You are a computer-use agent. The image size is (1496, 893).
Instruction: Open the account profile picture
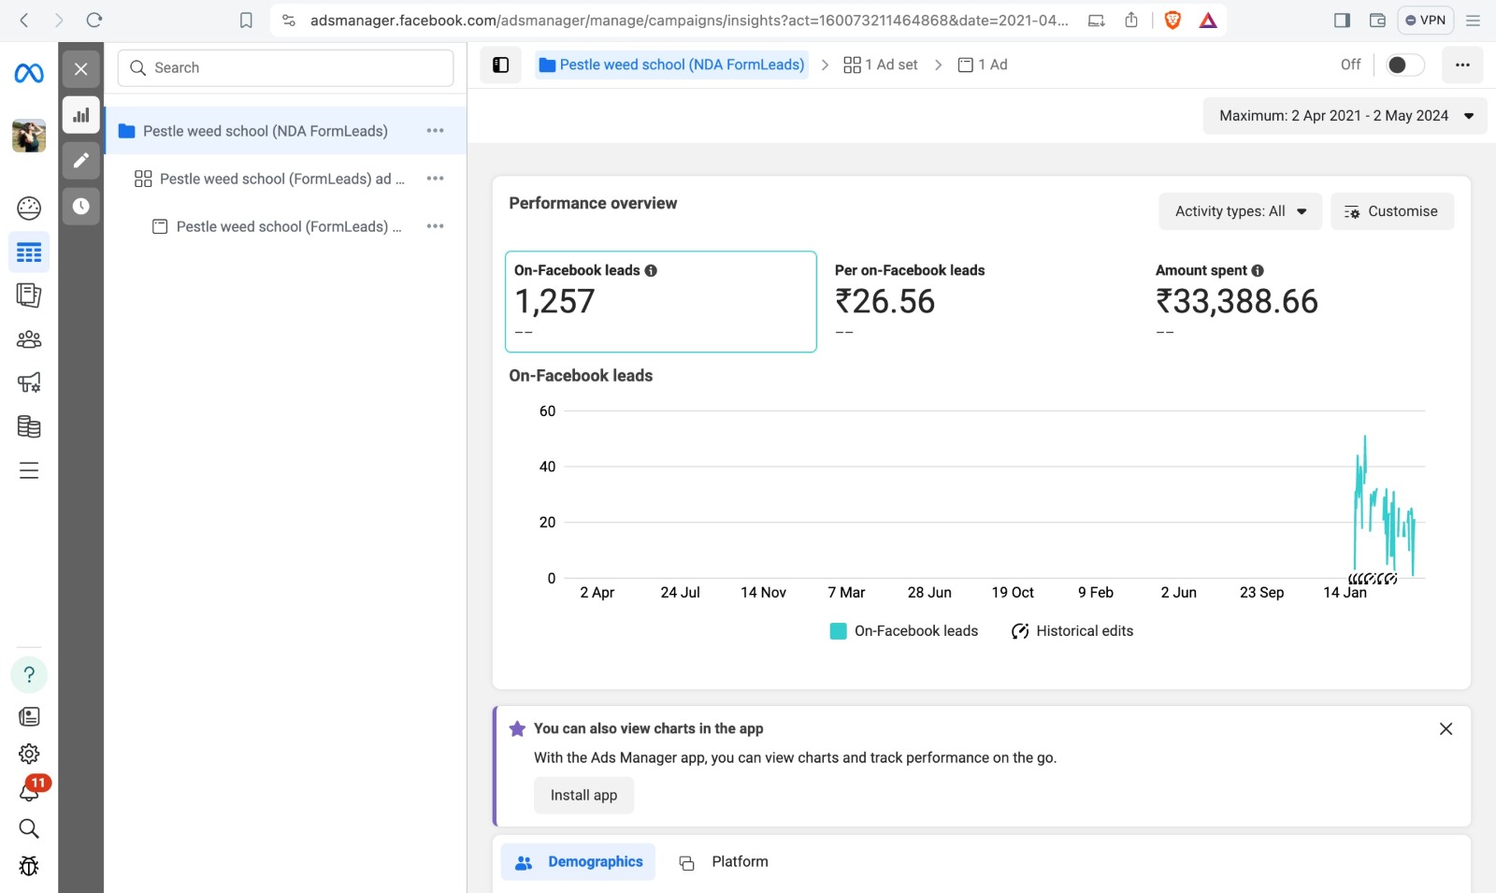(29, 136)
